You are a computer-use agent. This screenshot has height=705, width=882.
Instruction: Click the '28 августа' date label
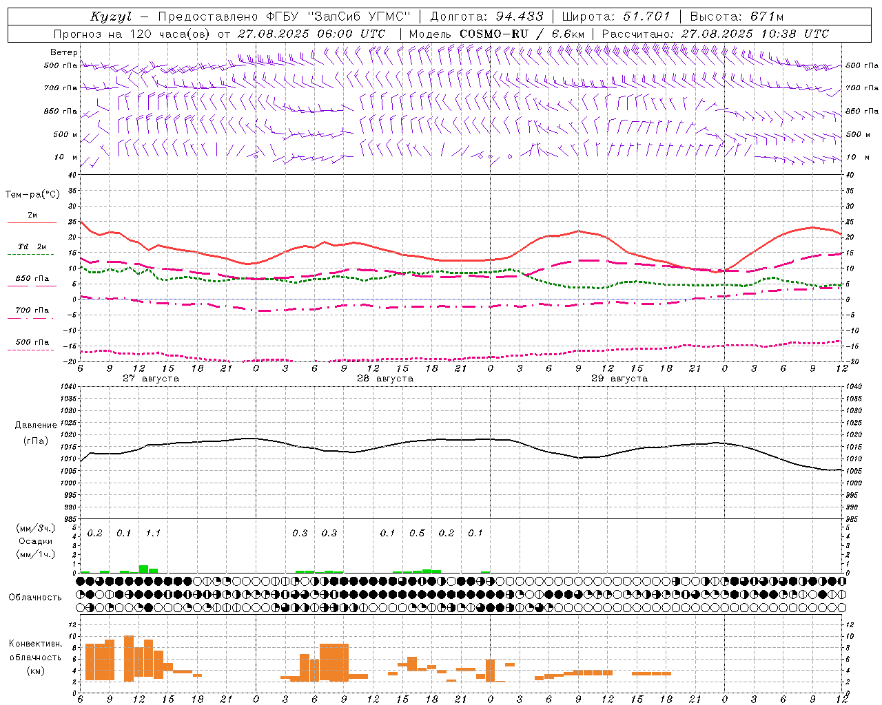[x=385, y=379]
